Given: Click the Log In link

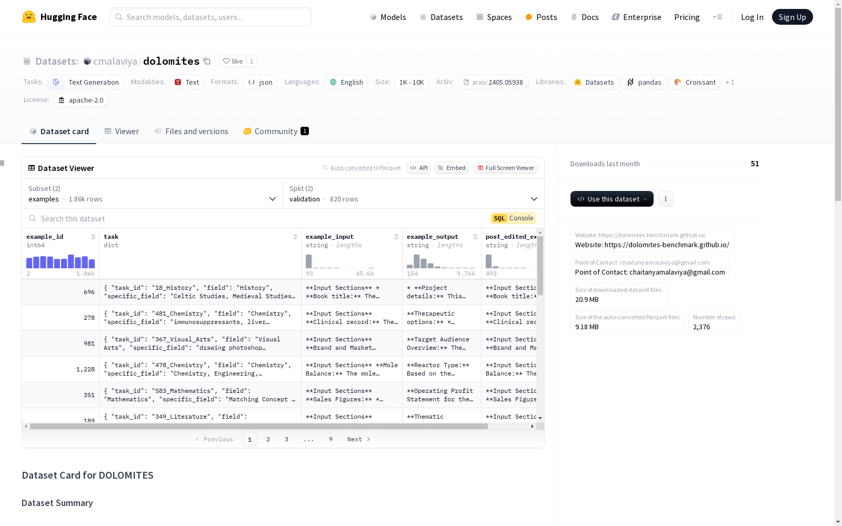Looking at the screenshot, I should point(752,17).
